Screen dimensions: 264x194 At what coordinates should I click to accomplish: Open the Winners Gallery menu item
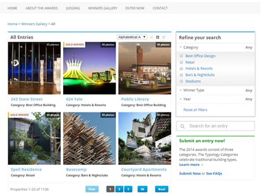103,8
